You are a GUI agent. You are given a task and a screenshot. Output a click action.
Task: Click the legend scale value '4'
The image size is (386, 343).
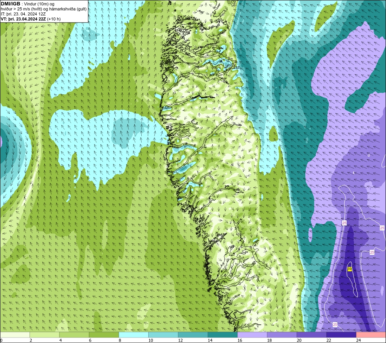(x=61, y=340)
